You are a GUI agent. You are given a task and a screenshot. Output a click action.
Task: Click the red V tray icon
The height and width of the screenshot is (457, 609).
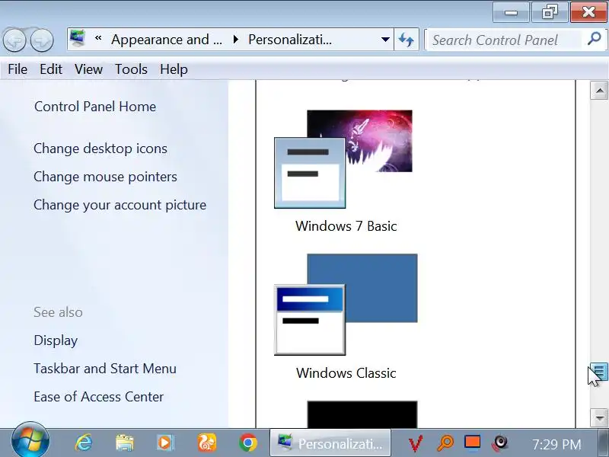pos(416,443)
